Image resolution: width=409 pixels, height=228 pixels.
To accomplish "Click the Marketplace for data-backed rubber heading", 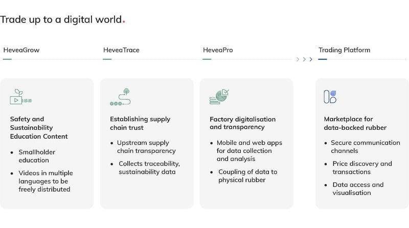I will coord(355,123).
